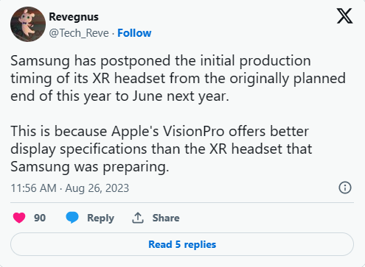Screen dimensions: 365x267
Task: Click the first word Samsung in tweet
Action: (40, 61)
